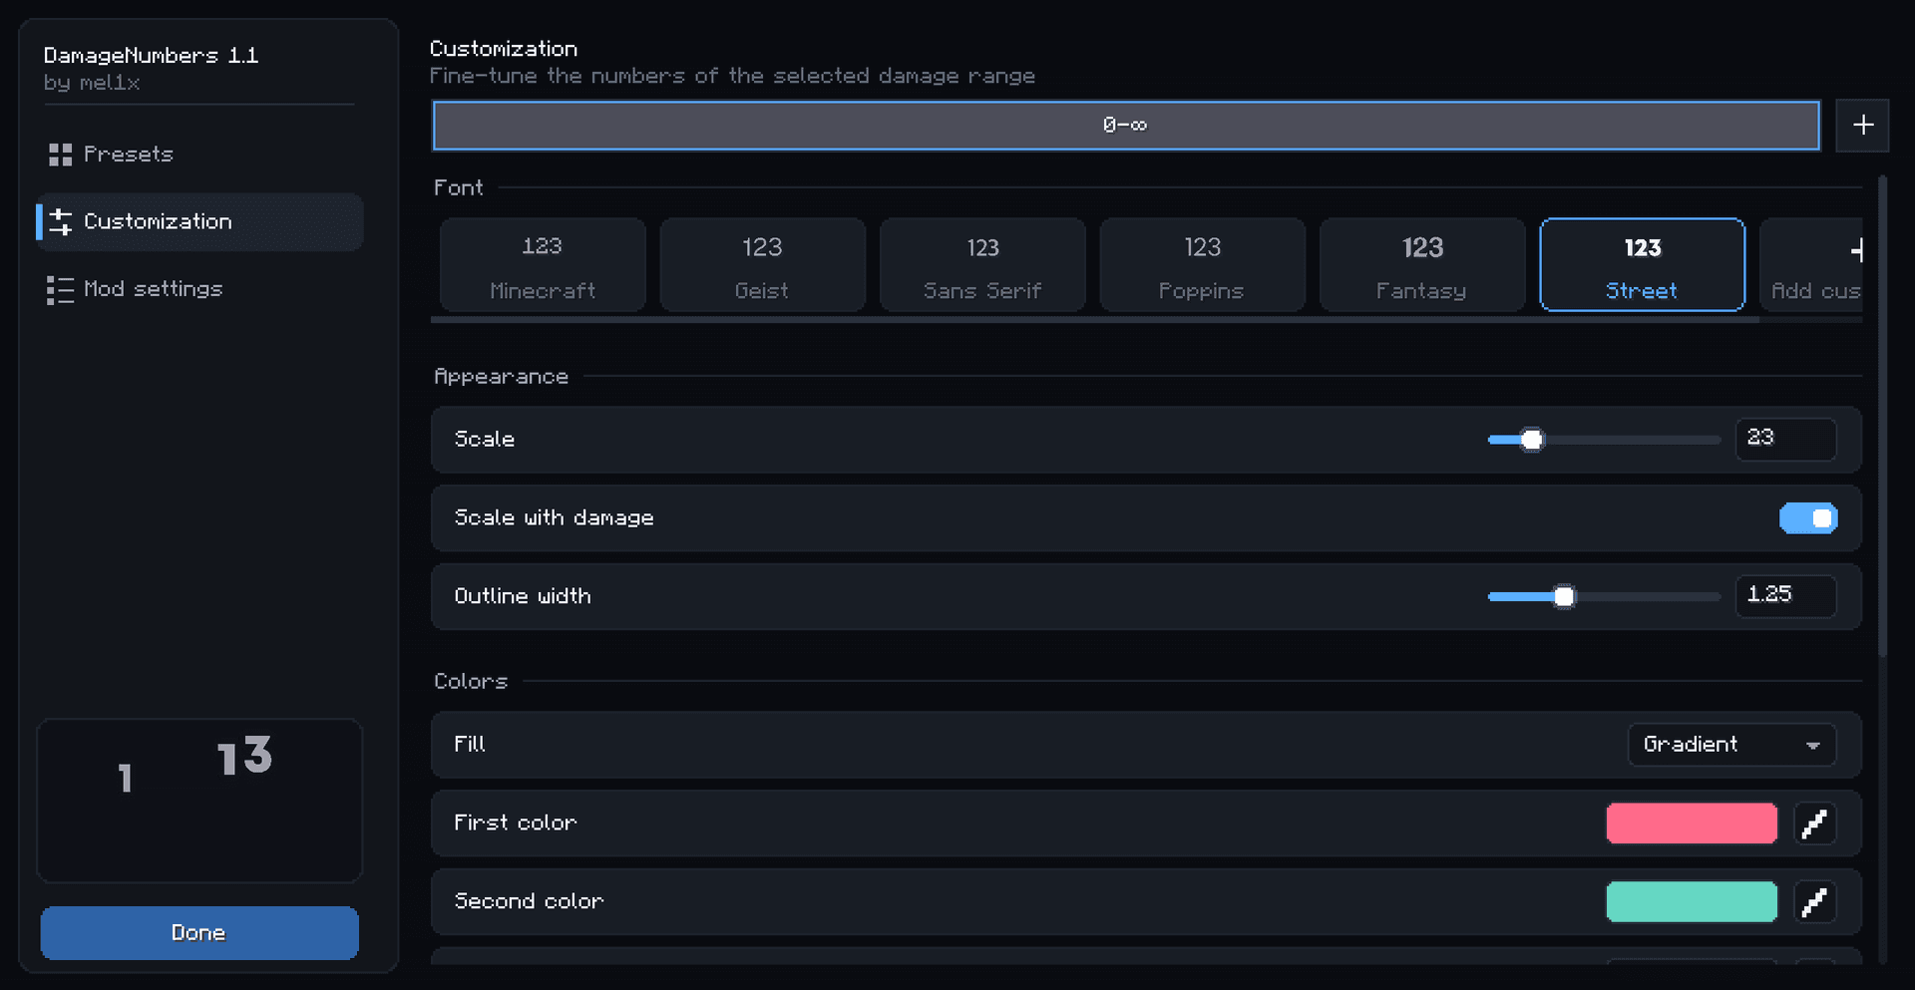Viewport: 1915px width, 990px height.
Task: Open eyedropper for First color
Action: [x=1814, y=824]
